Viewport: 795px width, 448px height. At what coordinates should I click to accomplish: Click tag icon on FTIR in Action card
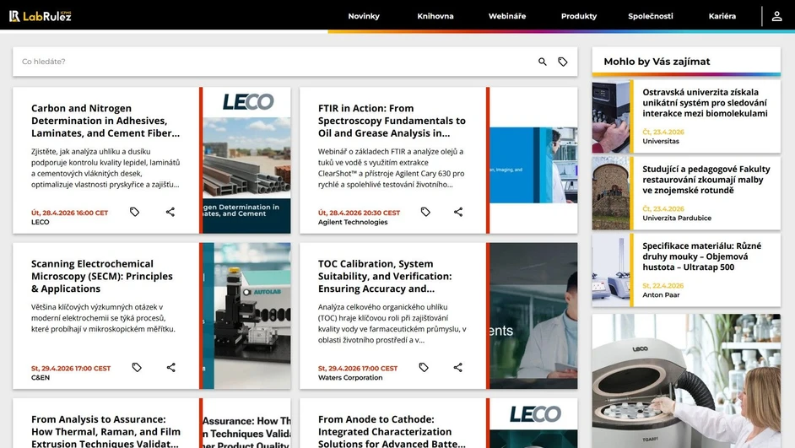click(x=425, y=212)
